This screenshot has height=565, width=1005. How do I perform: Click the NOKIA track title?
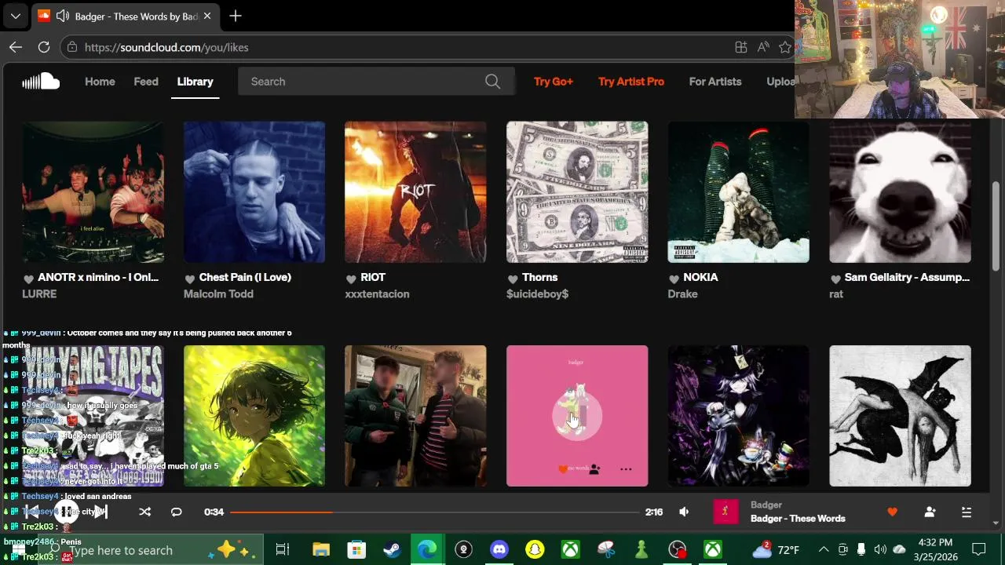(x=700, y=278)
